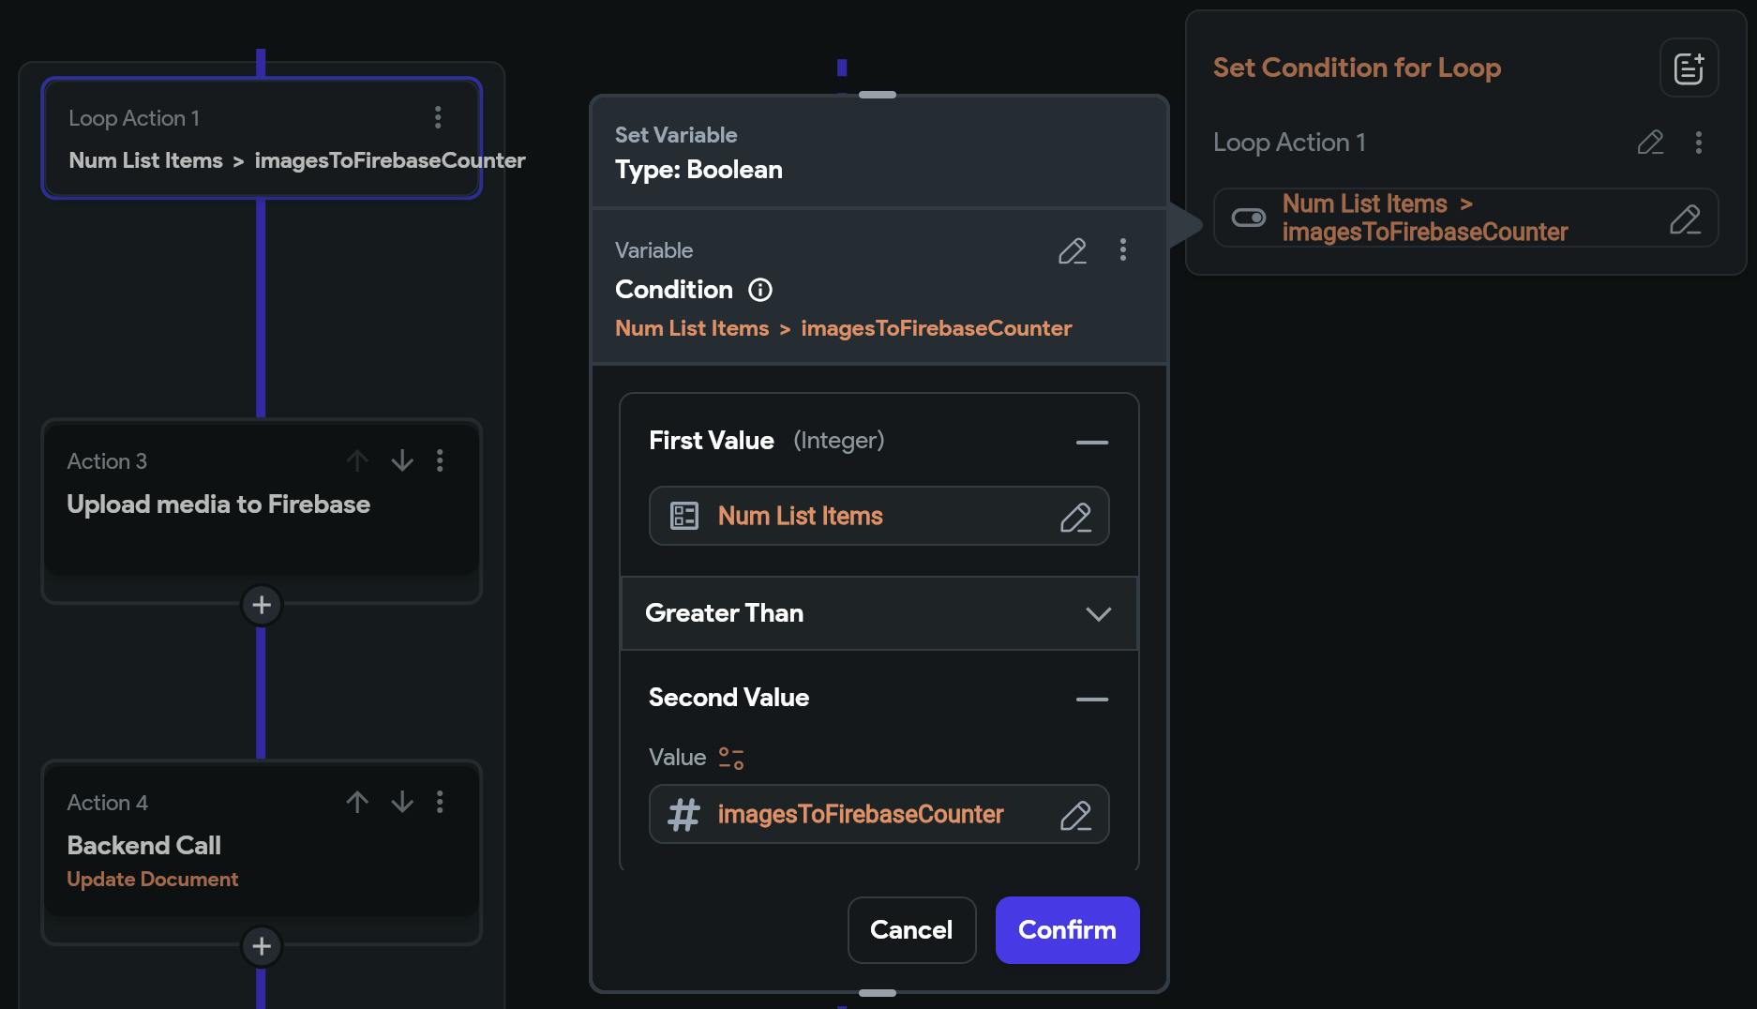Edit Num List Items first value
Viewport: 1757px width, 1009px height.
[1075, 517]
